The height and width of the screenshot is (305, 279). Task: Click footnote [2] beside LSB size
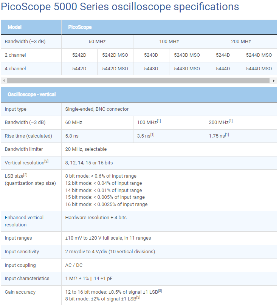click(25, 175)
